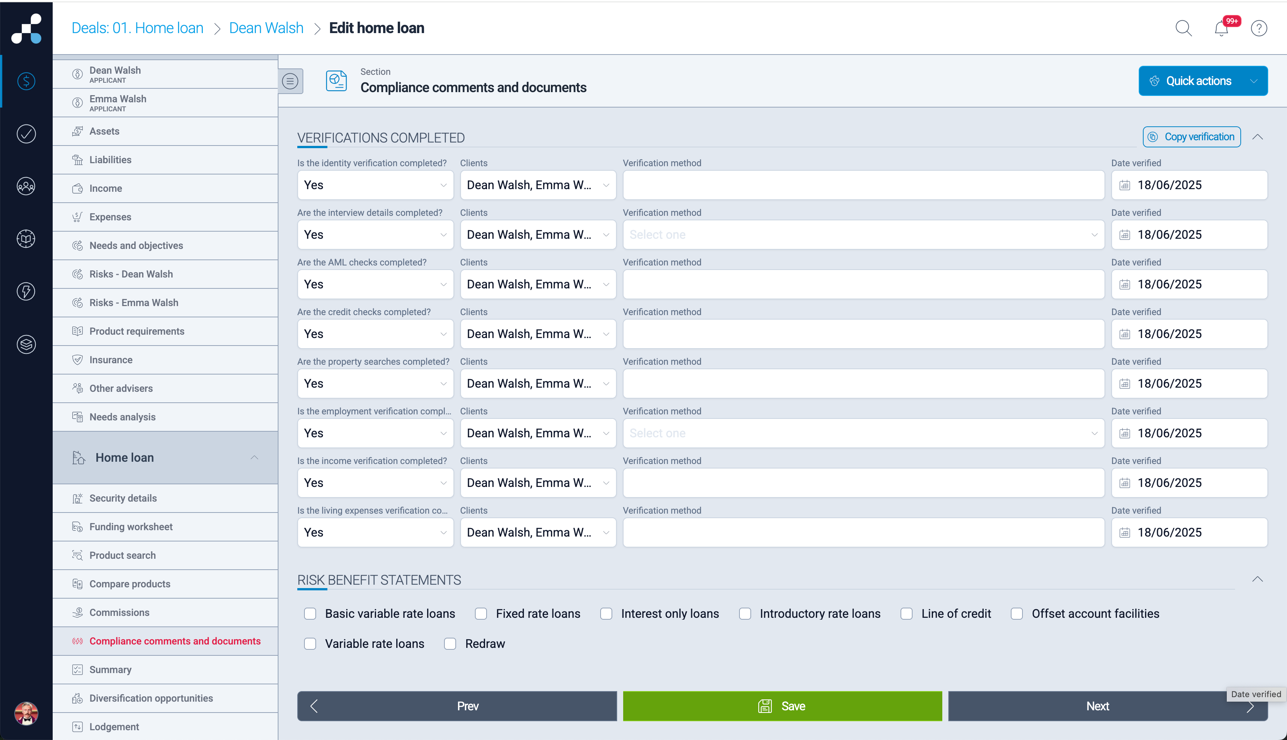Click identity Verification method text field

(x=863, y=185)
